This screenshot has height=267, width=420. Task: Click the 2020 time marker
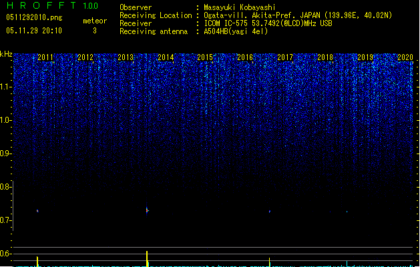[405, 57]
